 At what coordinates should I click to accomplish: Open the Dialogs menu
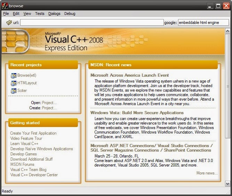click(x=54, y=14)
